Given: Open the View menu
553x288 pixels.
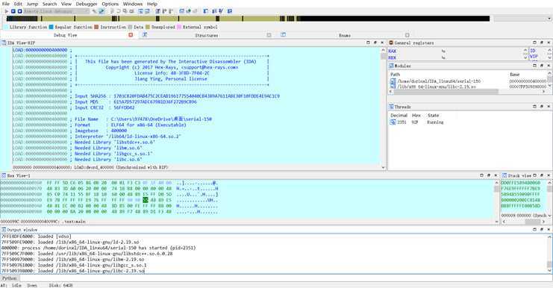Looking at the screenshot, I should coord(66,4).
